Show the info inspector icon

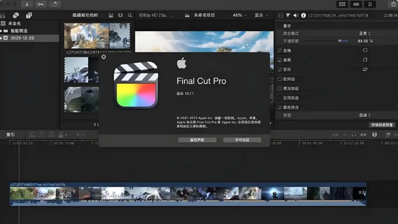(303, 16)
